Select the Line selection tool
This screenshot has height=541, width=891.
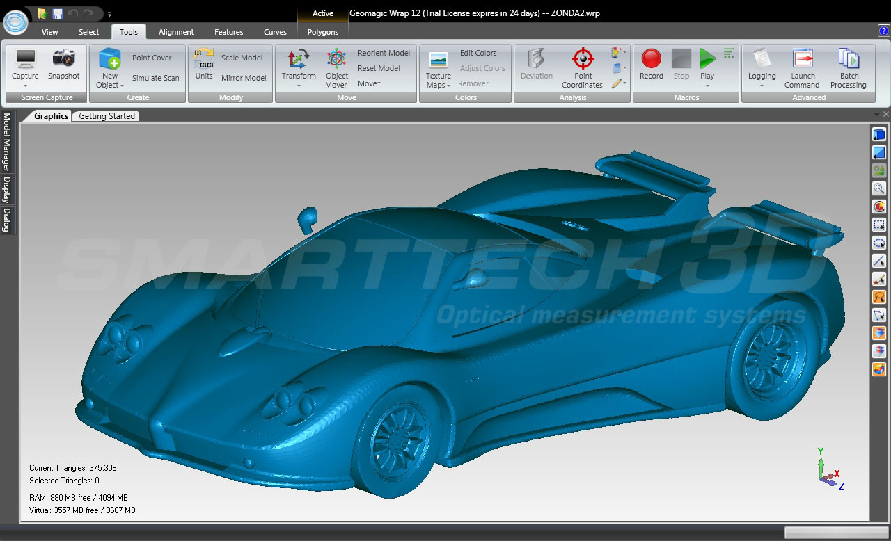[x=879, y=261]
